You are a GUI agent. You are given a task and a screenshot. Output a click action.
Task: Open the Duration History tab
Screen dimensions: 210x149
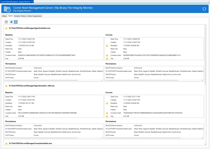[x=20, y=16]
